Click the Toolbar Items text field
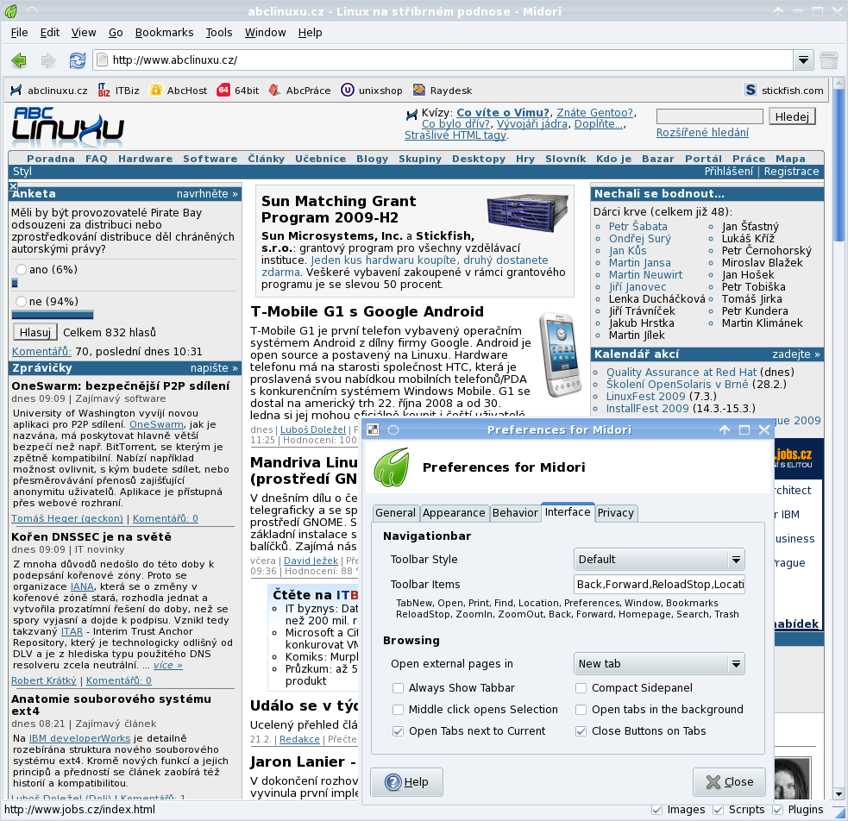Image resolution: width=848 pixels, height=821 pixels. coord(659,584)
